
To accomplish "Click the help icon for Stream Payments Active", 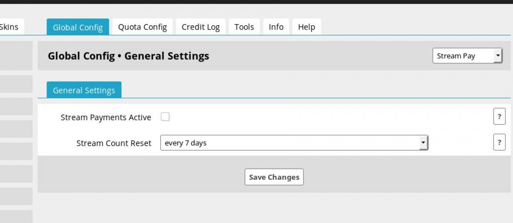I will tap(499, 117).
